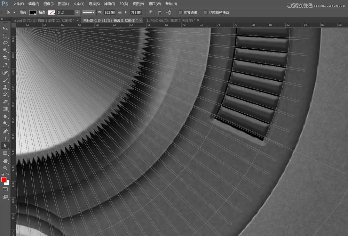
Task: Select the Zoom tool
Action: (x=5, y=168)
